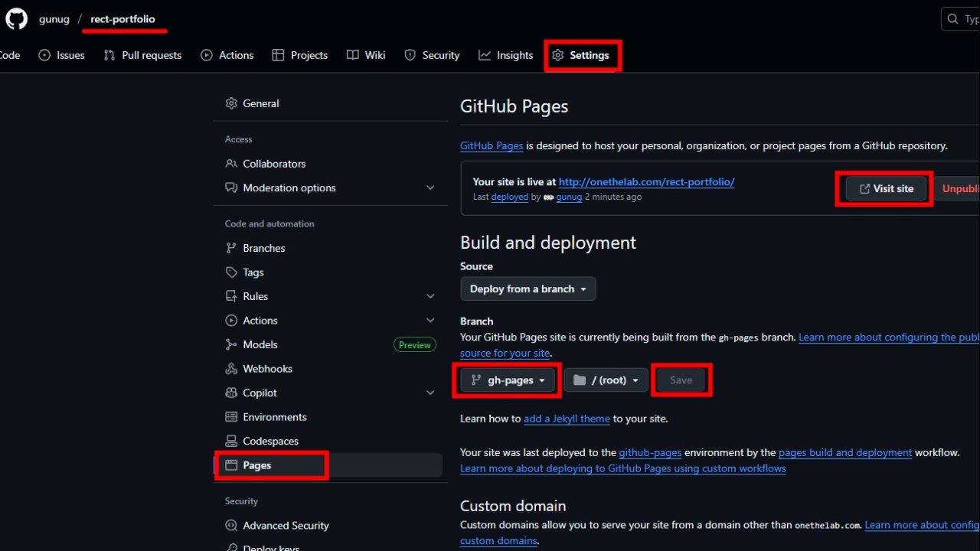The width and height of the screenshot is (980, 551).
Task: Open the Deploy keys sidebar item
Action: point(331,546)
